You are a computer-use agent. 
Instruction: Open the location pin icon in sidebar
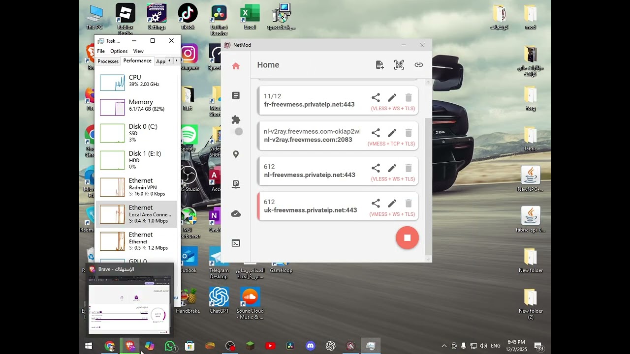point(236,154)
